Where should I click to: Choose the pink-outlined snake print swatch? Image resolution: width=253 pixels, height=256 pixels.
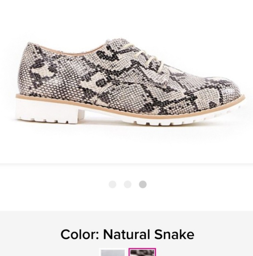[x=142, y=252]
